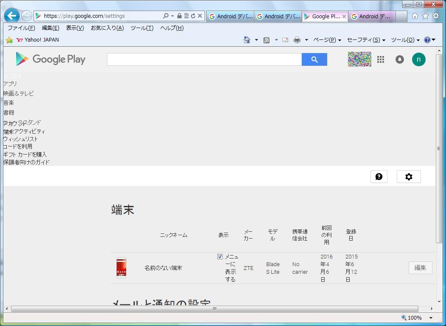
Task: Click the Google Play search field
Action: coord(204,59)
